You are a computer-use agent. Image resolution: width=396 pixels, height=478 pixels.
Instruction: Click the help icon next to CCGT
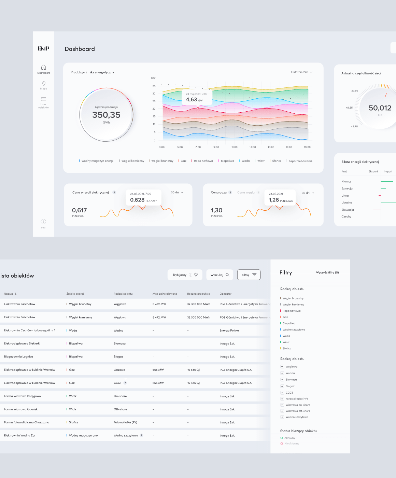click(125, 383)
